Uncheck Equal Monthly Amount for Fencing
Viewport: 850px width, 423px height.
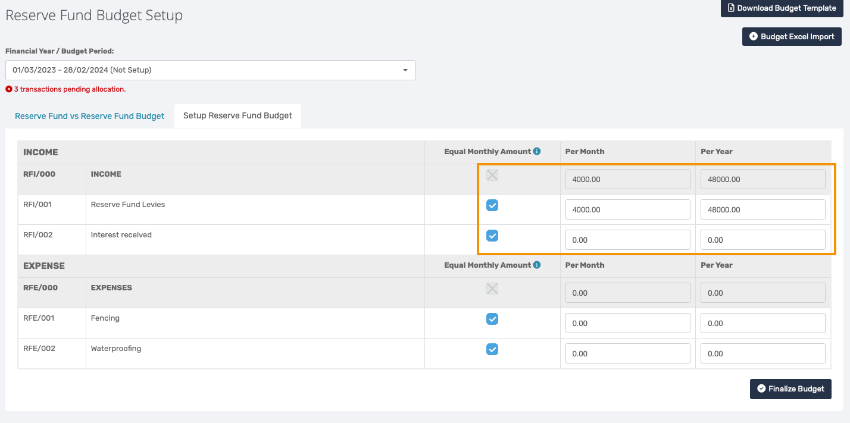492,319
